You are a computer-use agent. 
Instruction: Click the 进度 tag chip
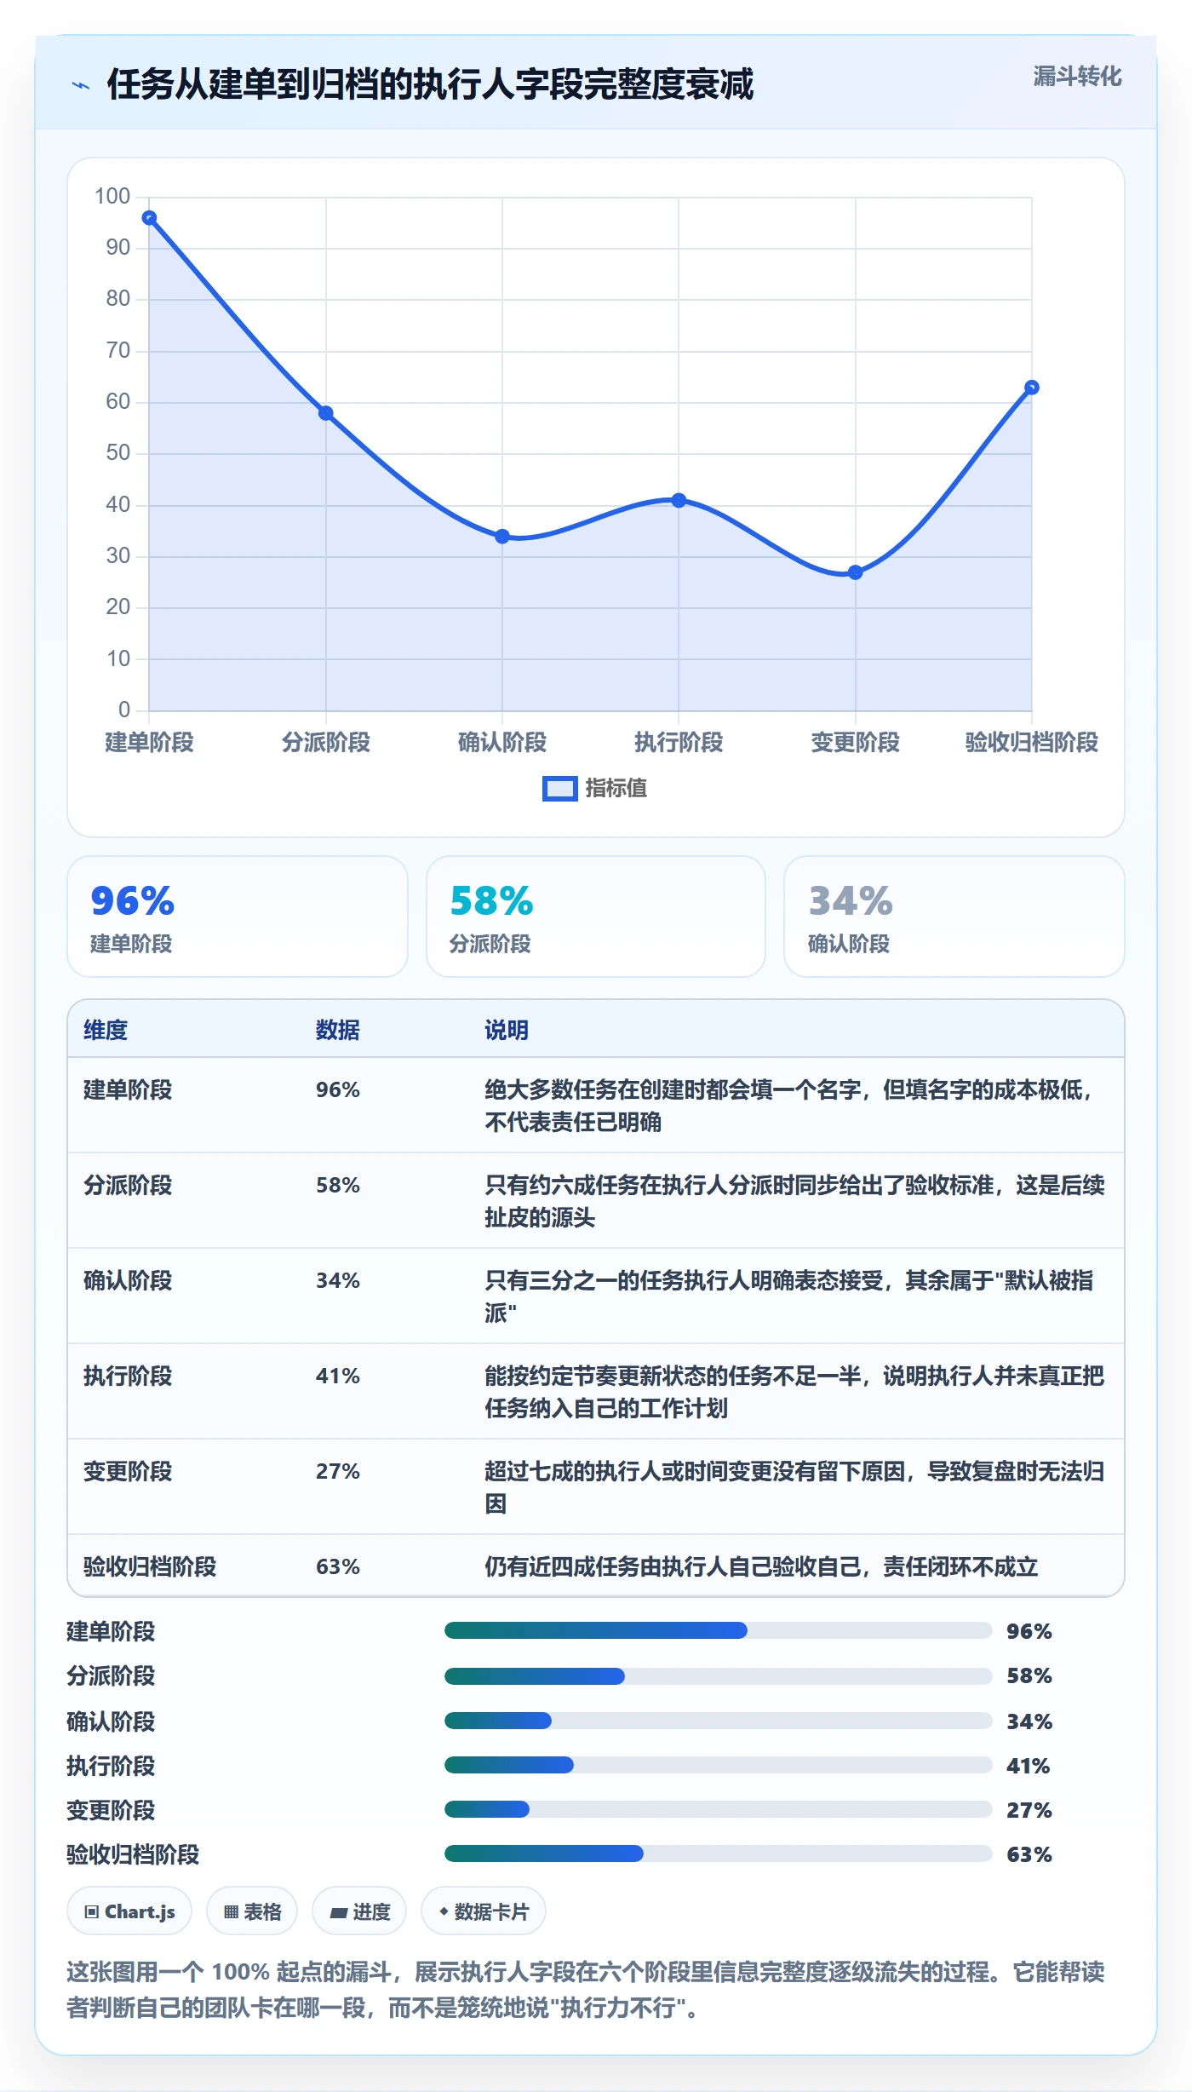tap(359, 1911)
